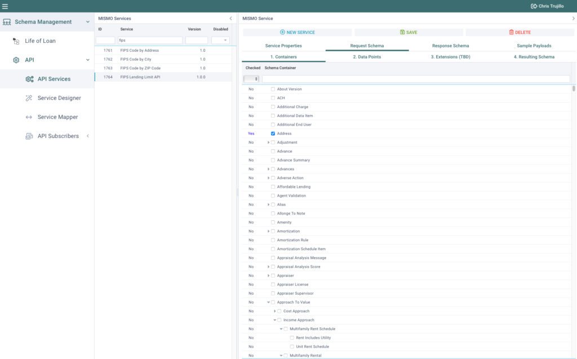Expand the Advances container
Screen dimensions: 577x359
268,169
